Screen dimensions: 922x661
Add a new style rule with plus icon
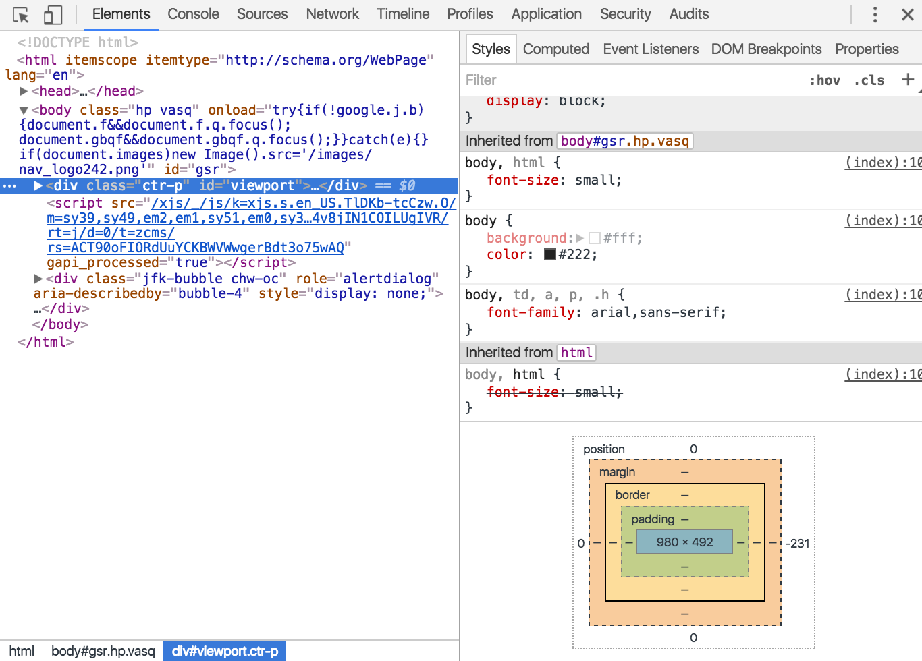[908, 80]
